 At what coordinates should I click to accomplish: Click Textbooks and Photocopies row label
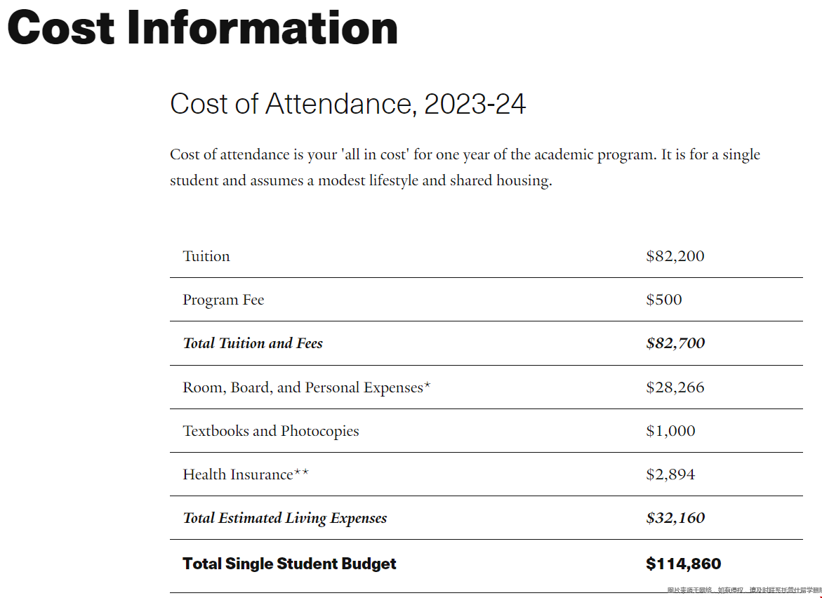coord(270,431)
